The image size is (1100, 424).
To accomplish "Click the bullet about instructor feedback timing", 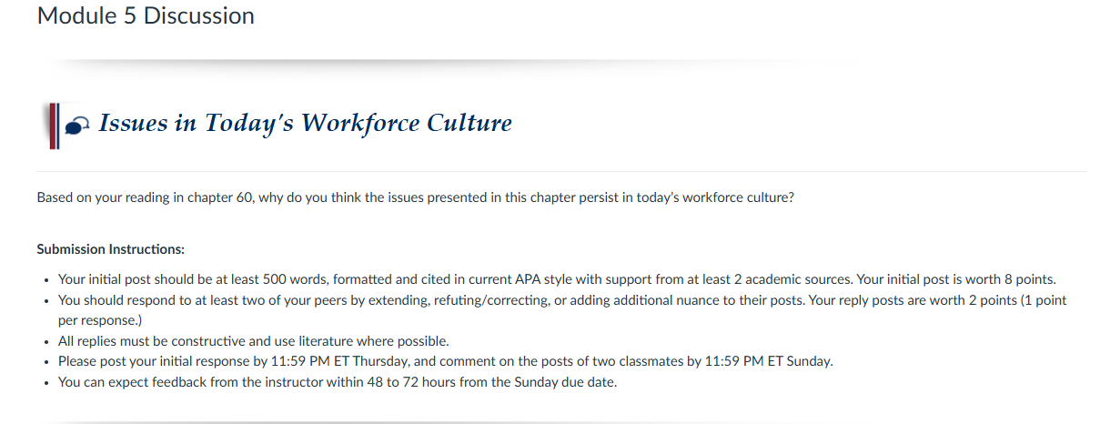I will 338,382.
